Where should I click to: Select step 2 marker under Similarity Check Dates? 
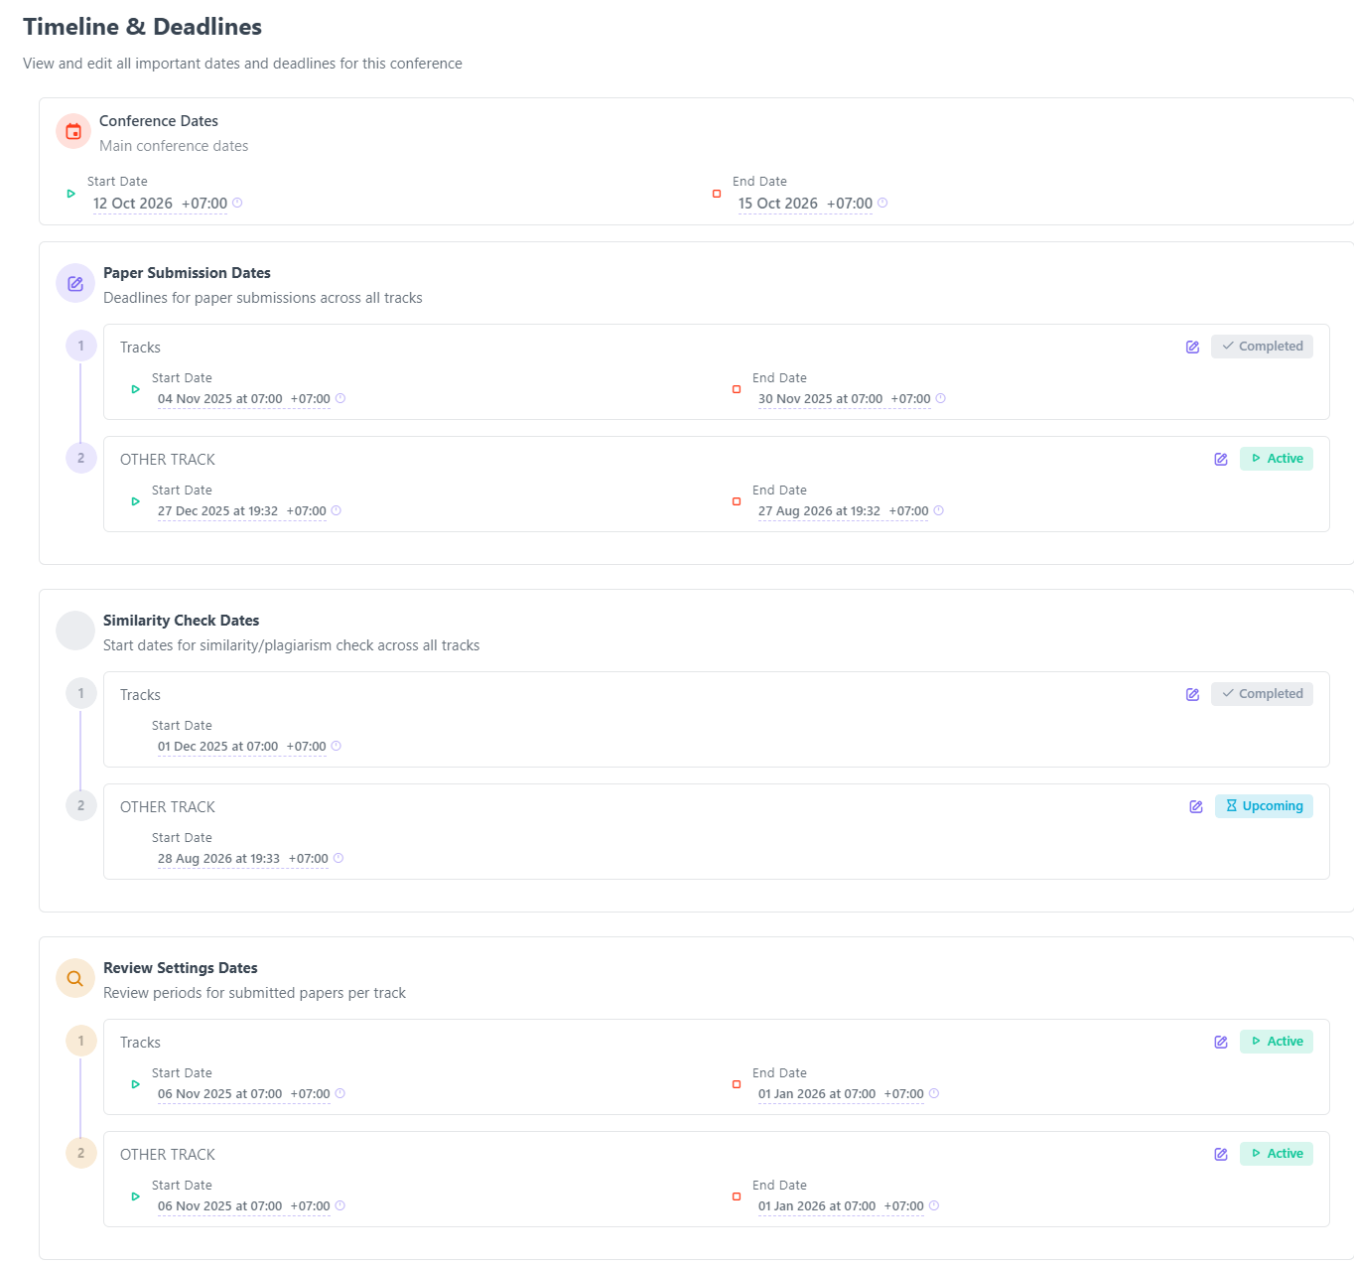(81, 805)
